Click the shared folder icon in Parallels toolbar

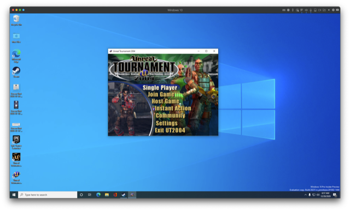click(x=324, y=10)
